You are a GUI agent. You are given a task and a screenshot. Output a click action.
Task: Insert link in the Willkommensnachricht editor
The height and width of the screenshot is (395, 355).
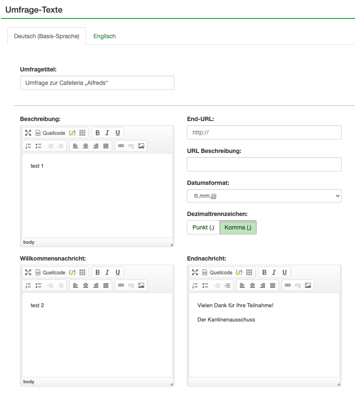click(121, 285)
